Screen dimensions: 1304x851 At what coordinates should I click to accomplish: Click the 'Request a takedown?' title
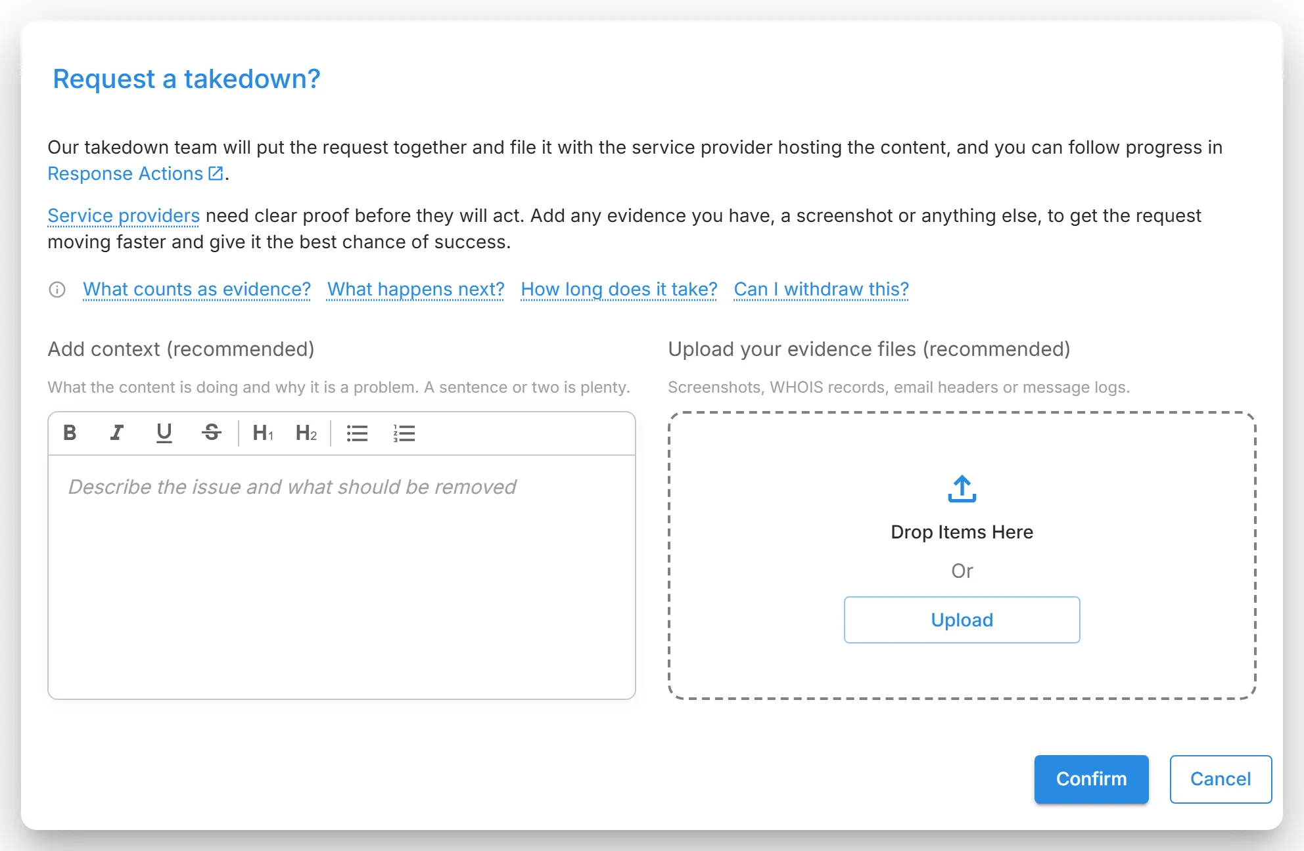coord(187,79)
